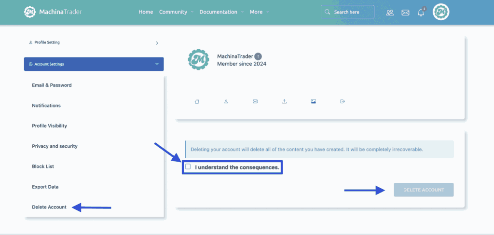The height and width of the screenshot is (235, 494).
Task: Click the 'Member since 2024' text
Action: [242, 64]
